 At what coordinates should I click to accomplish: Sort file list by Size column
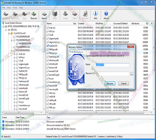[74, 24]
